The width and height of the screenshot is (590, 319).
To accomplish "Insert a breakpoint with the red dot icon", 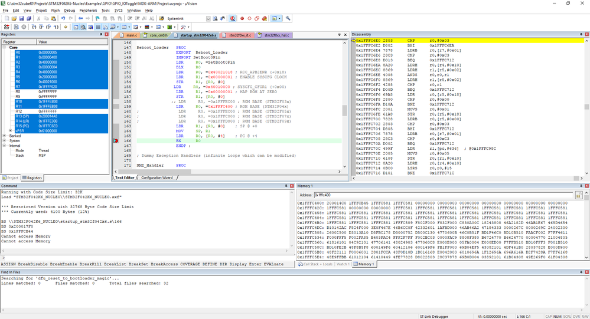I will click(242, 18).
